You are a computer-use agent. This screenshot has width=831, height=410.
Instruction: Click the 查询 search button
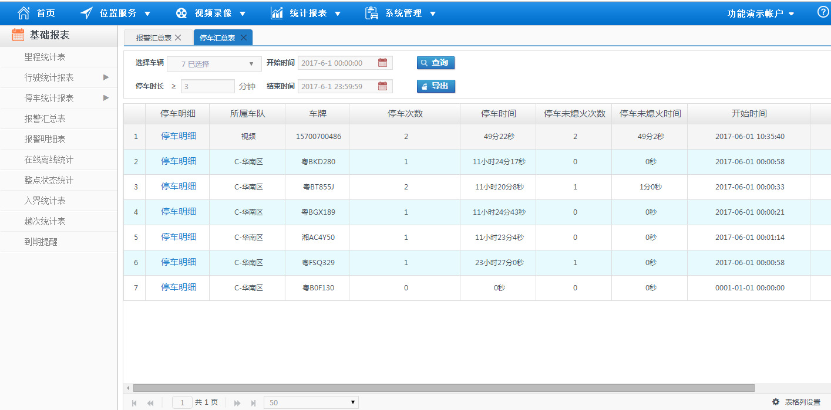[436, 63]
